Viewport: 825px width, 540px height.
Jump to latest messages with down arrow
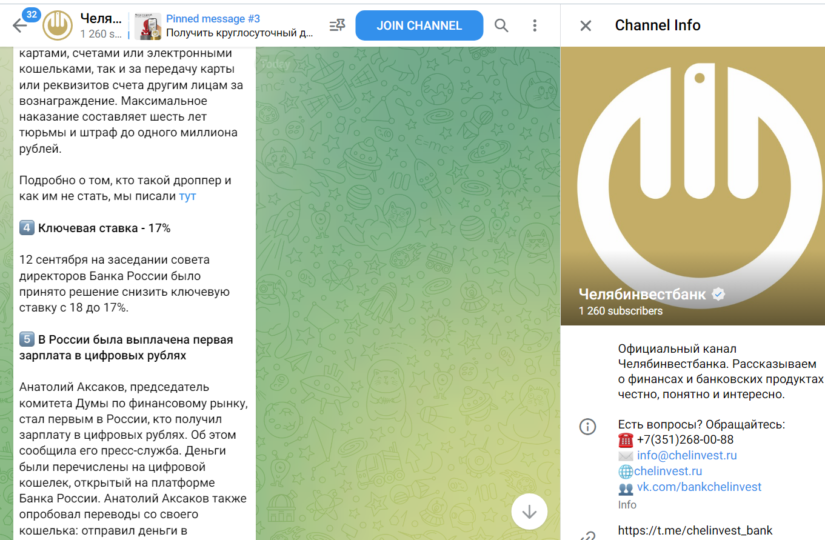pyautogui.click(x=529, y=512)
